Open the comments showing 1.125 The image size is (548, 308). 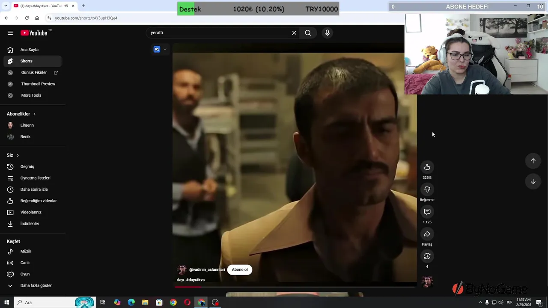[x=427, y=212]
